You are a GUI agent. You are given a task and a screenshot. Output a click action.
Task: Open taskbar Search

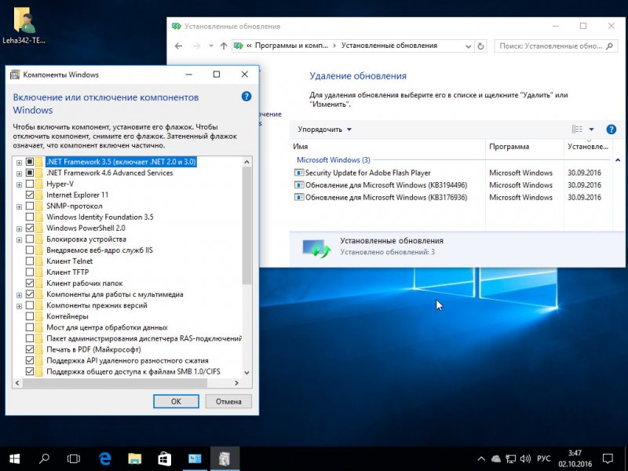coord(44,458)
